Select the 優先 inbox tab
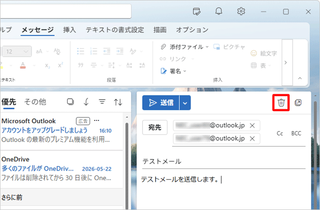Image resolution: width=320 pixels, height=210 pixels. pyautogui.click(x=9, y=102)
